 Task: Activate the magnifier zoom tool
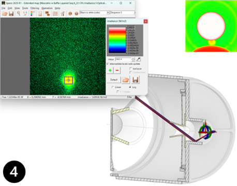[19, 13]
